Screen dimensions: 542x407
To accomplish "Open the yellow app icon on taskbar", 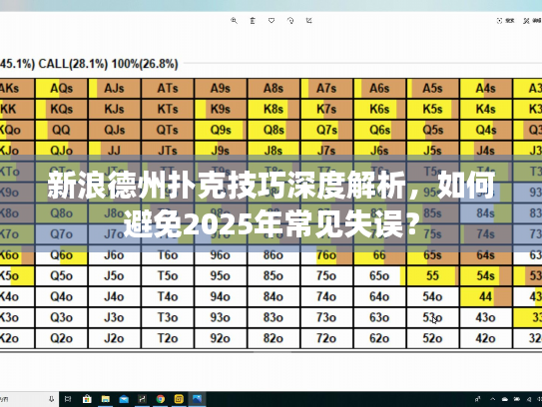I will (179, 399).
